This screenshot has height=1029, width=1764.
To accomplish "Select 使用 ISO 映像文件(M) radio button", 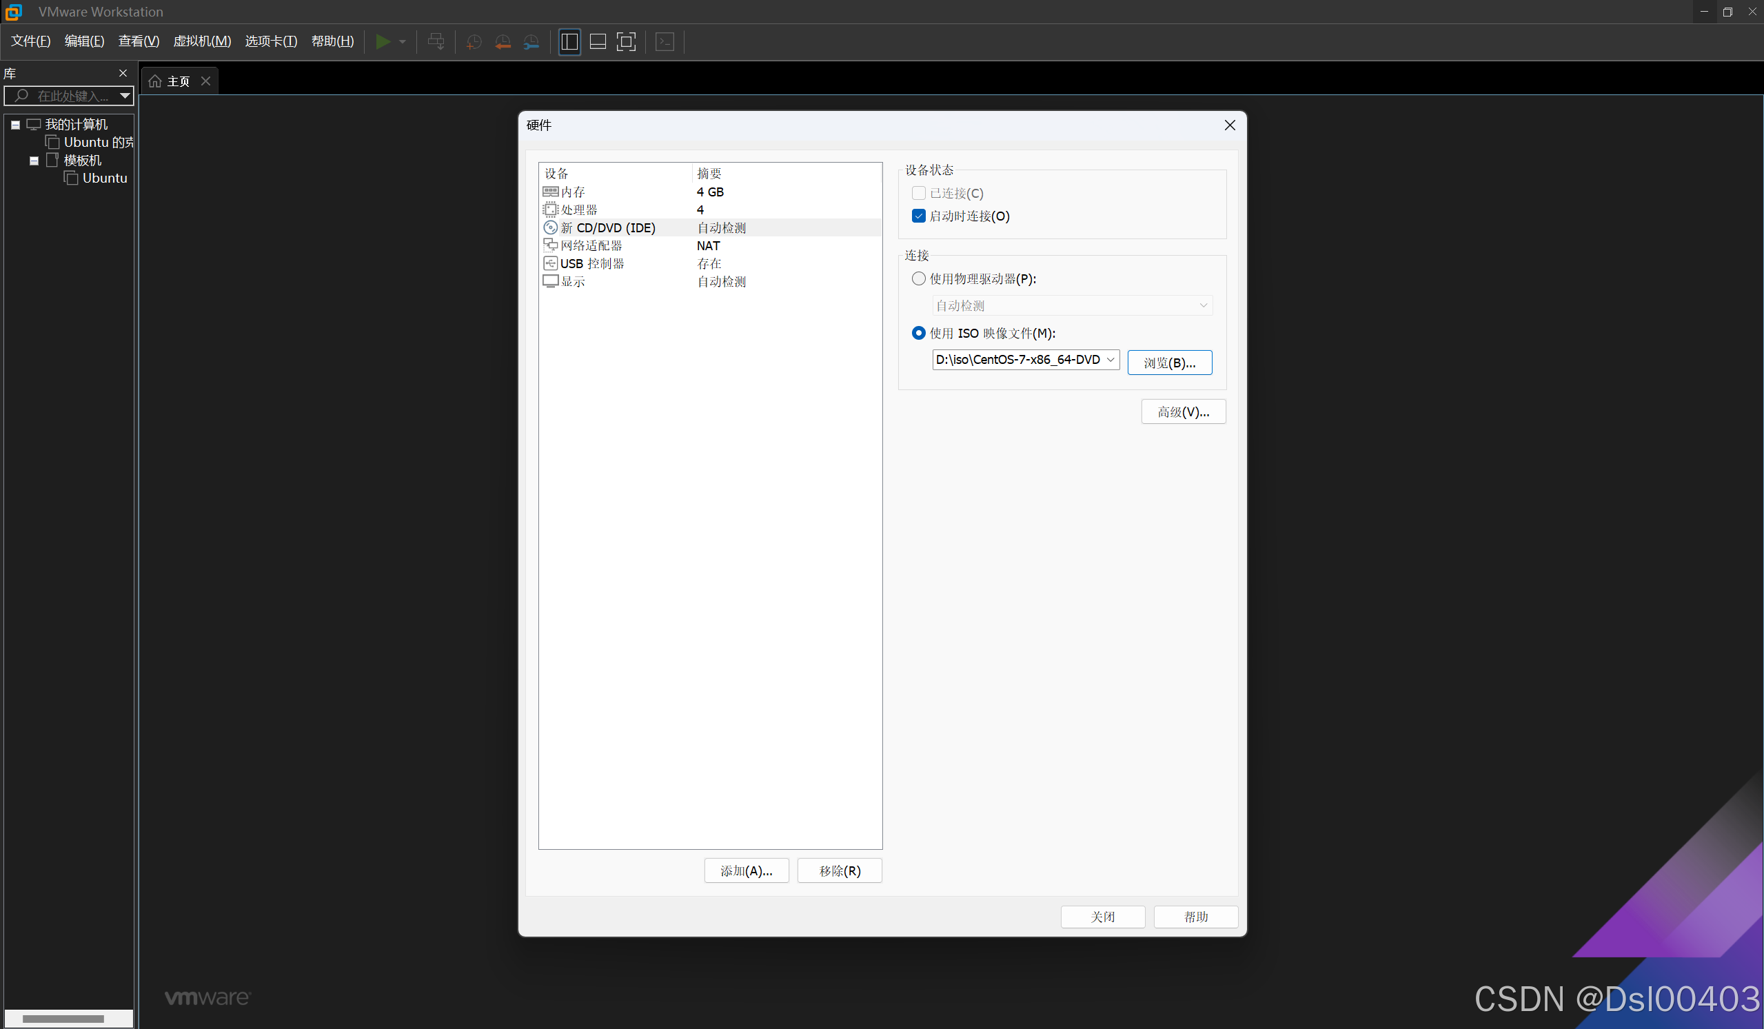I will (x=919, y=333).
